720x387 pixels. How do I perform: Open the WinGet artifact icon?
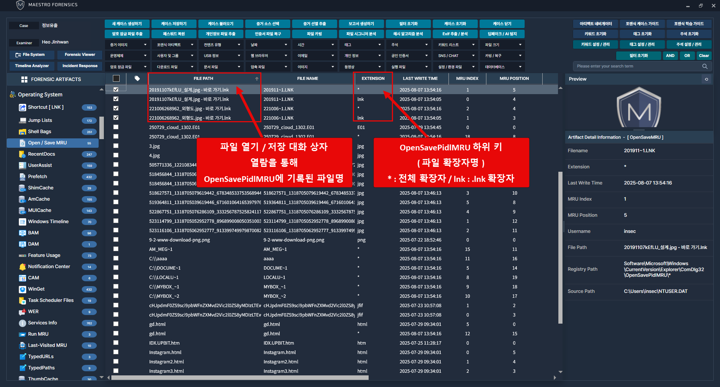22,289
